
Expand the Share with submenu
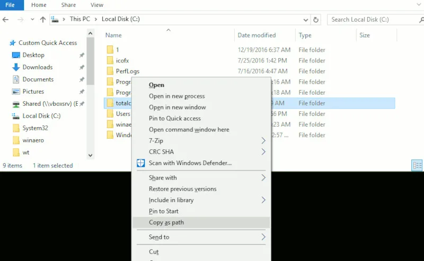[201, 177]
